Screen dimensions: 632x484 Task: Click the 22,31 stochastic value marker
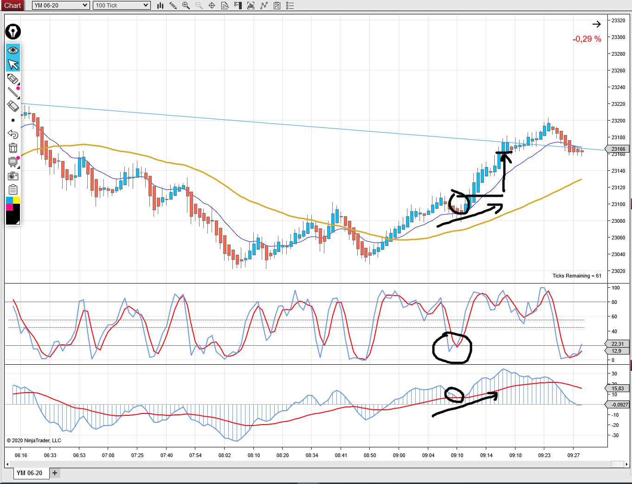[618, 344]
